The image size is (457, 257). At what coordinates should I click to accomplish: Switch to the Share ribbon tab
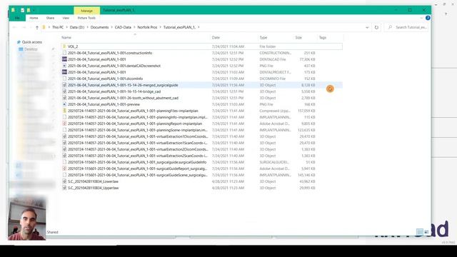click(50, 18)
